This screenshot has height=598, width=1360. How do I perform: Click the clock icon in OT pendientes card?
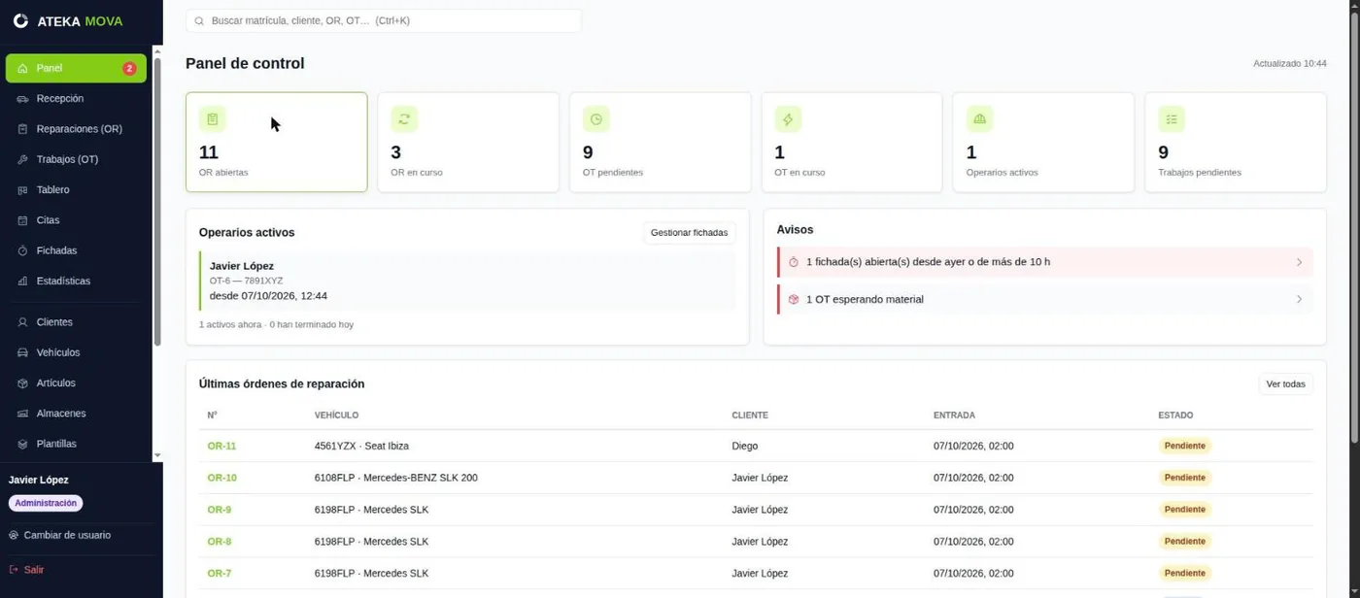(596, 119)
